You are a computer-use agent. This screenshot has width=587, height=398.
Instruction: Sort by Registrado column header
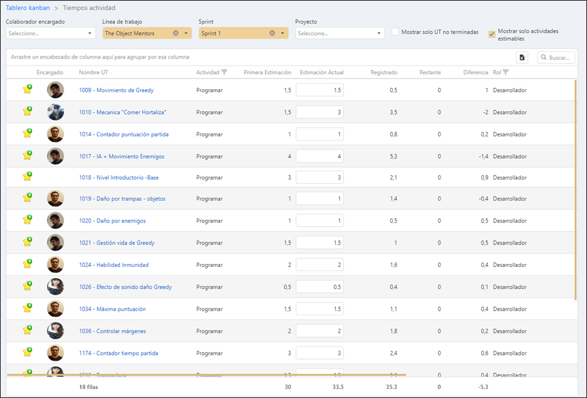point(384,73)
